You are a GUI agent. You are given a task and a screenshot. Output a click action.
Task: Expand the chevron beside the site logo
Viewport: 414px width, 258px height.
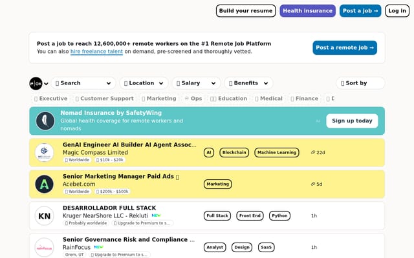[x=46, y=84]
